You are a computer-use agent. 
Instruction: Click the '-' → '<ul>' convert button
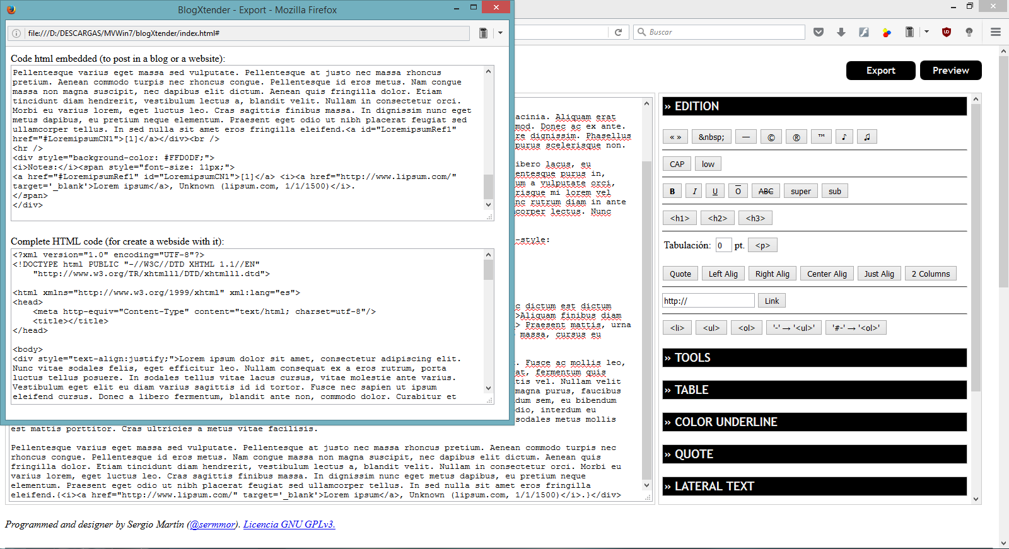click(x=794, y=328)
